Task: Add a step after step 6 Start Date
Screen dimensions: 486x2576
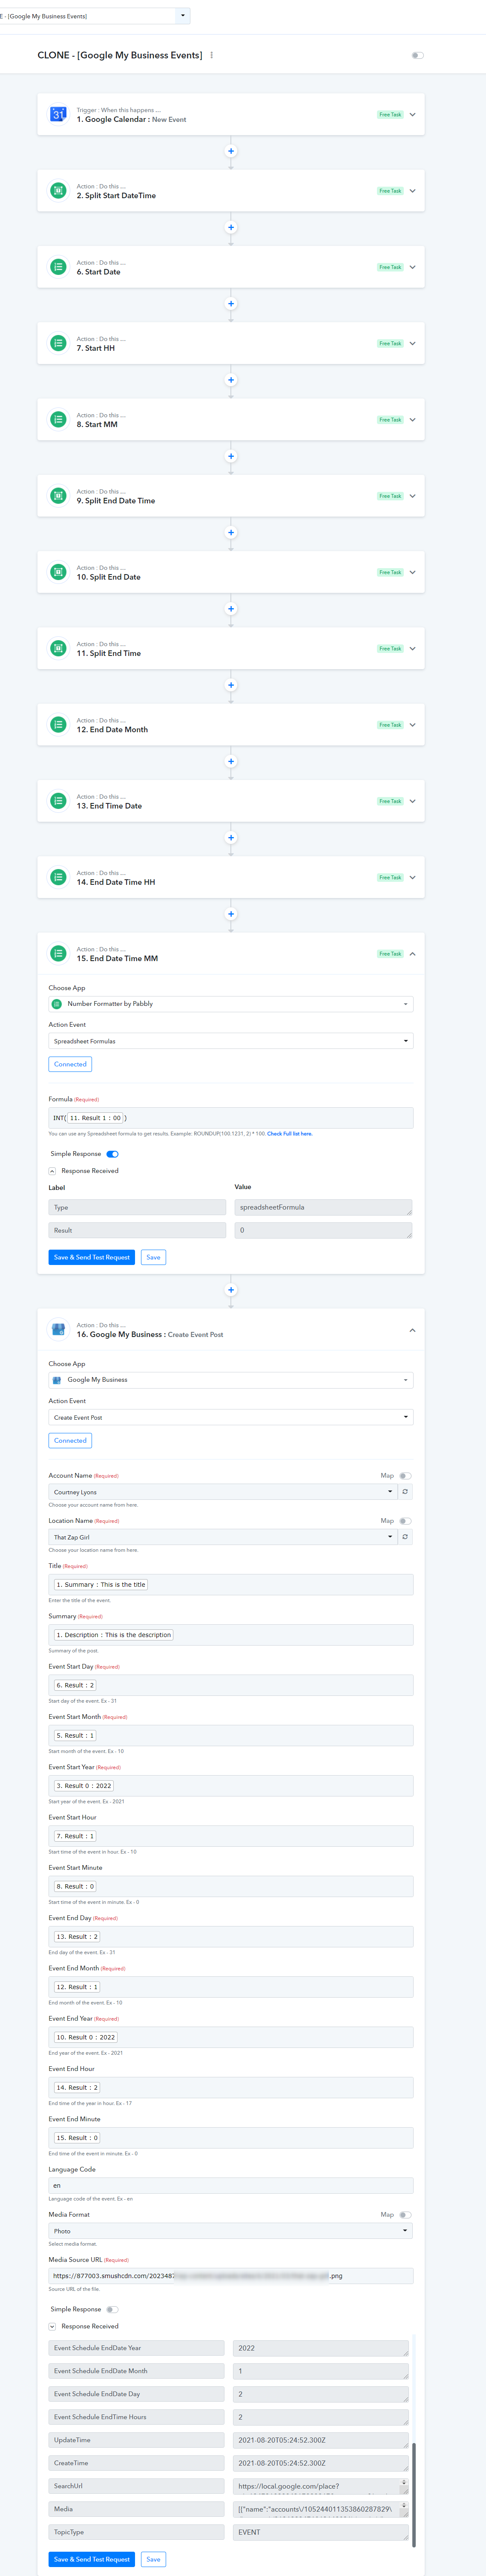Action: click(x=231, y=304)
